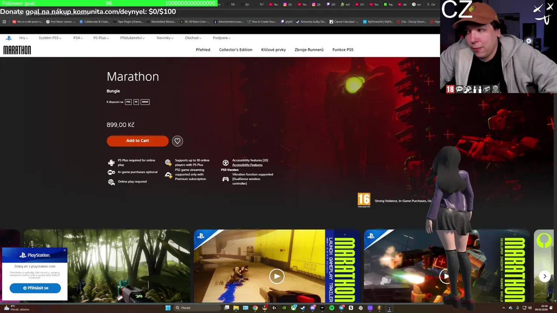This screenshot has width=557, height=313.
Task: Open the browser apps grid icon in the bookmarks bar
Action: pyautogui.click(x=4, y=21)
